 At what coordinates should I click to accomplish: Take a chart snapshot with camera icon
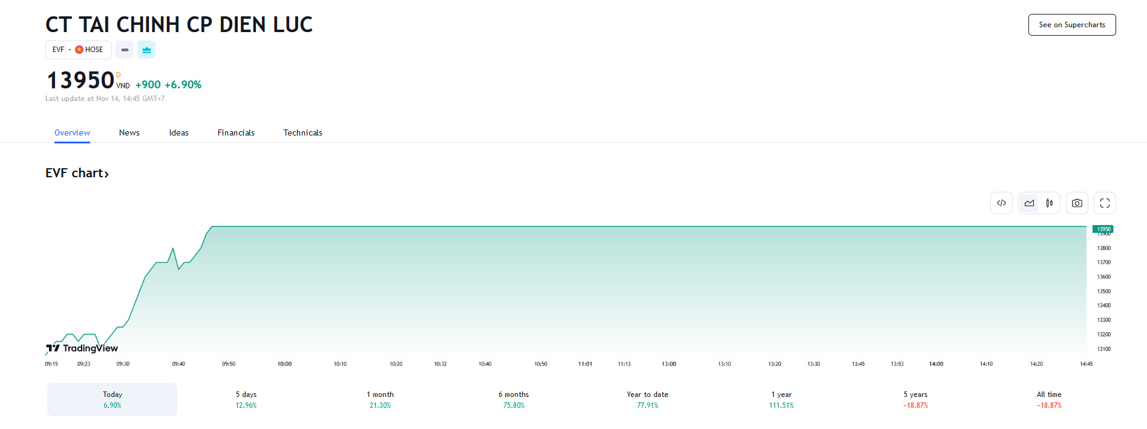coord(1077,203)
